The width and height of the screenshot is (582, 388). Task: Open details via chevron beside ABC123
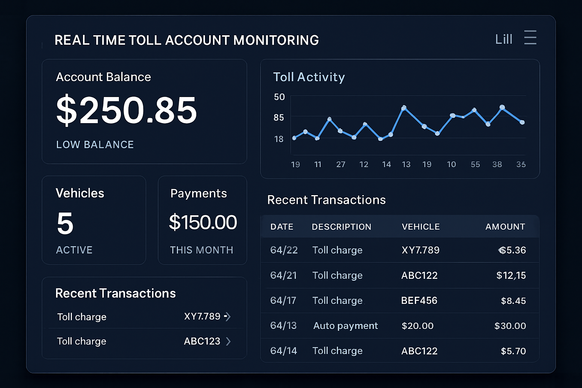point(228,341)
